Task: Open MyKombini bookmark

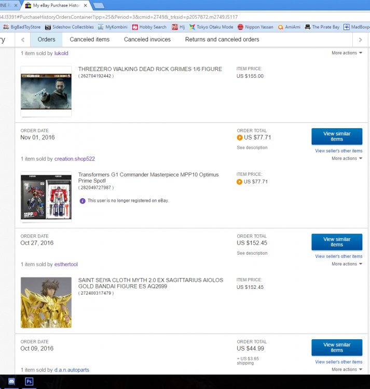Action: tap(113, 27)
